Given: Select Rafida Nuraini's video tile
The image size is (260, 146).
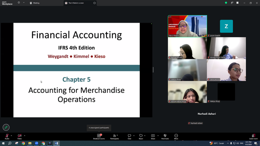Looking at the screenshot, I should pos(187,48).
